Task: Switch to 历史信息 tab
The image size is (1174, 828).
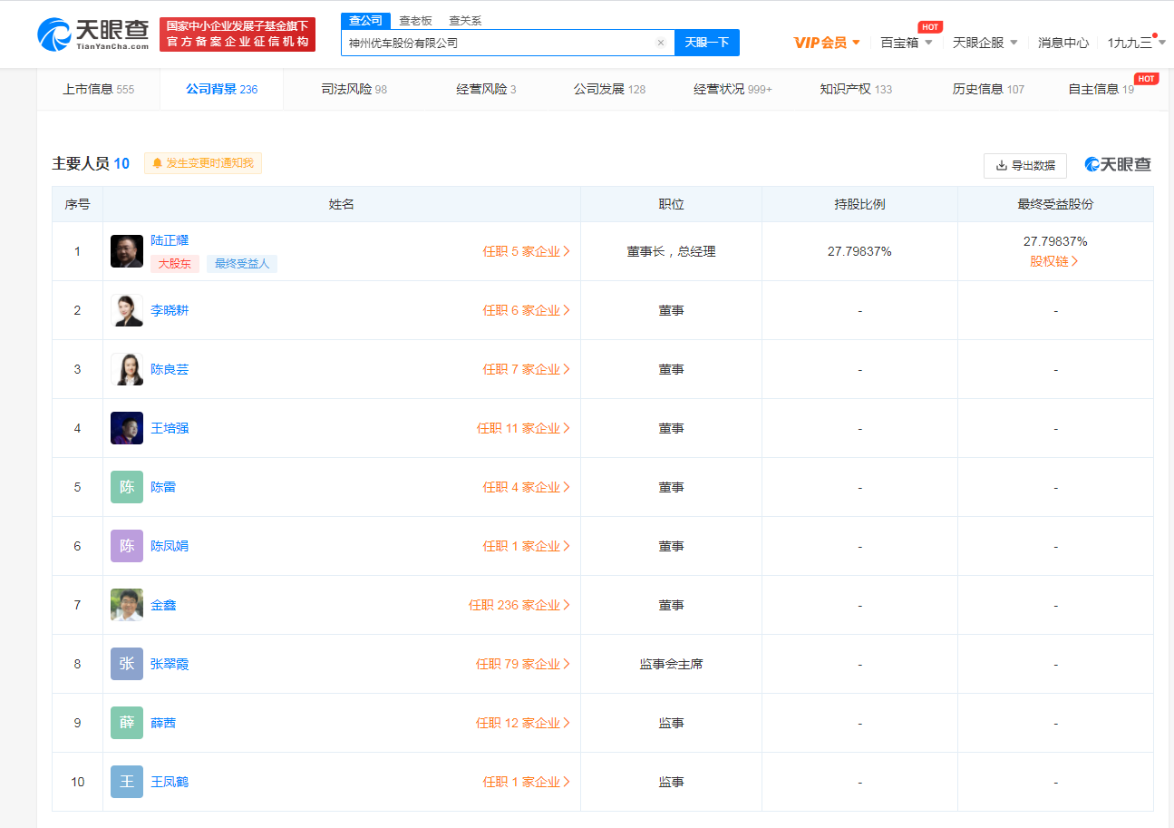Action: [x=988, y=89]
